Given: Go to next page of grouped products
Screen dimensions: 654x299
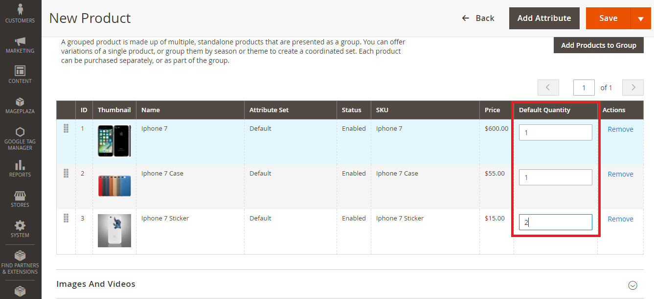Looking at the screenshot, I should pyautogui.click(x=633, y=87).
